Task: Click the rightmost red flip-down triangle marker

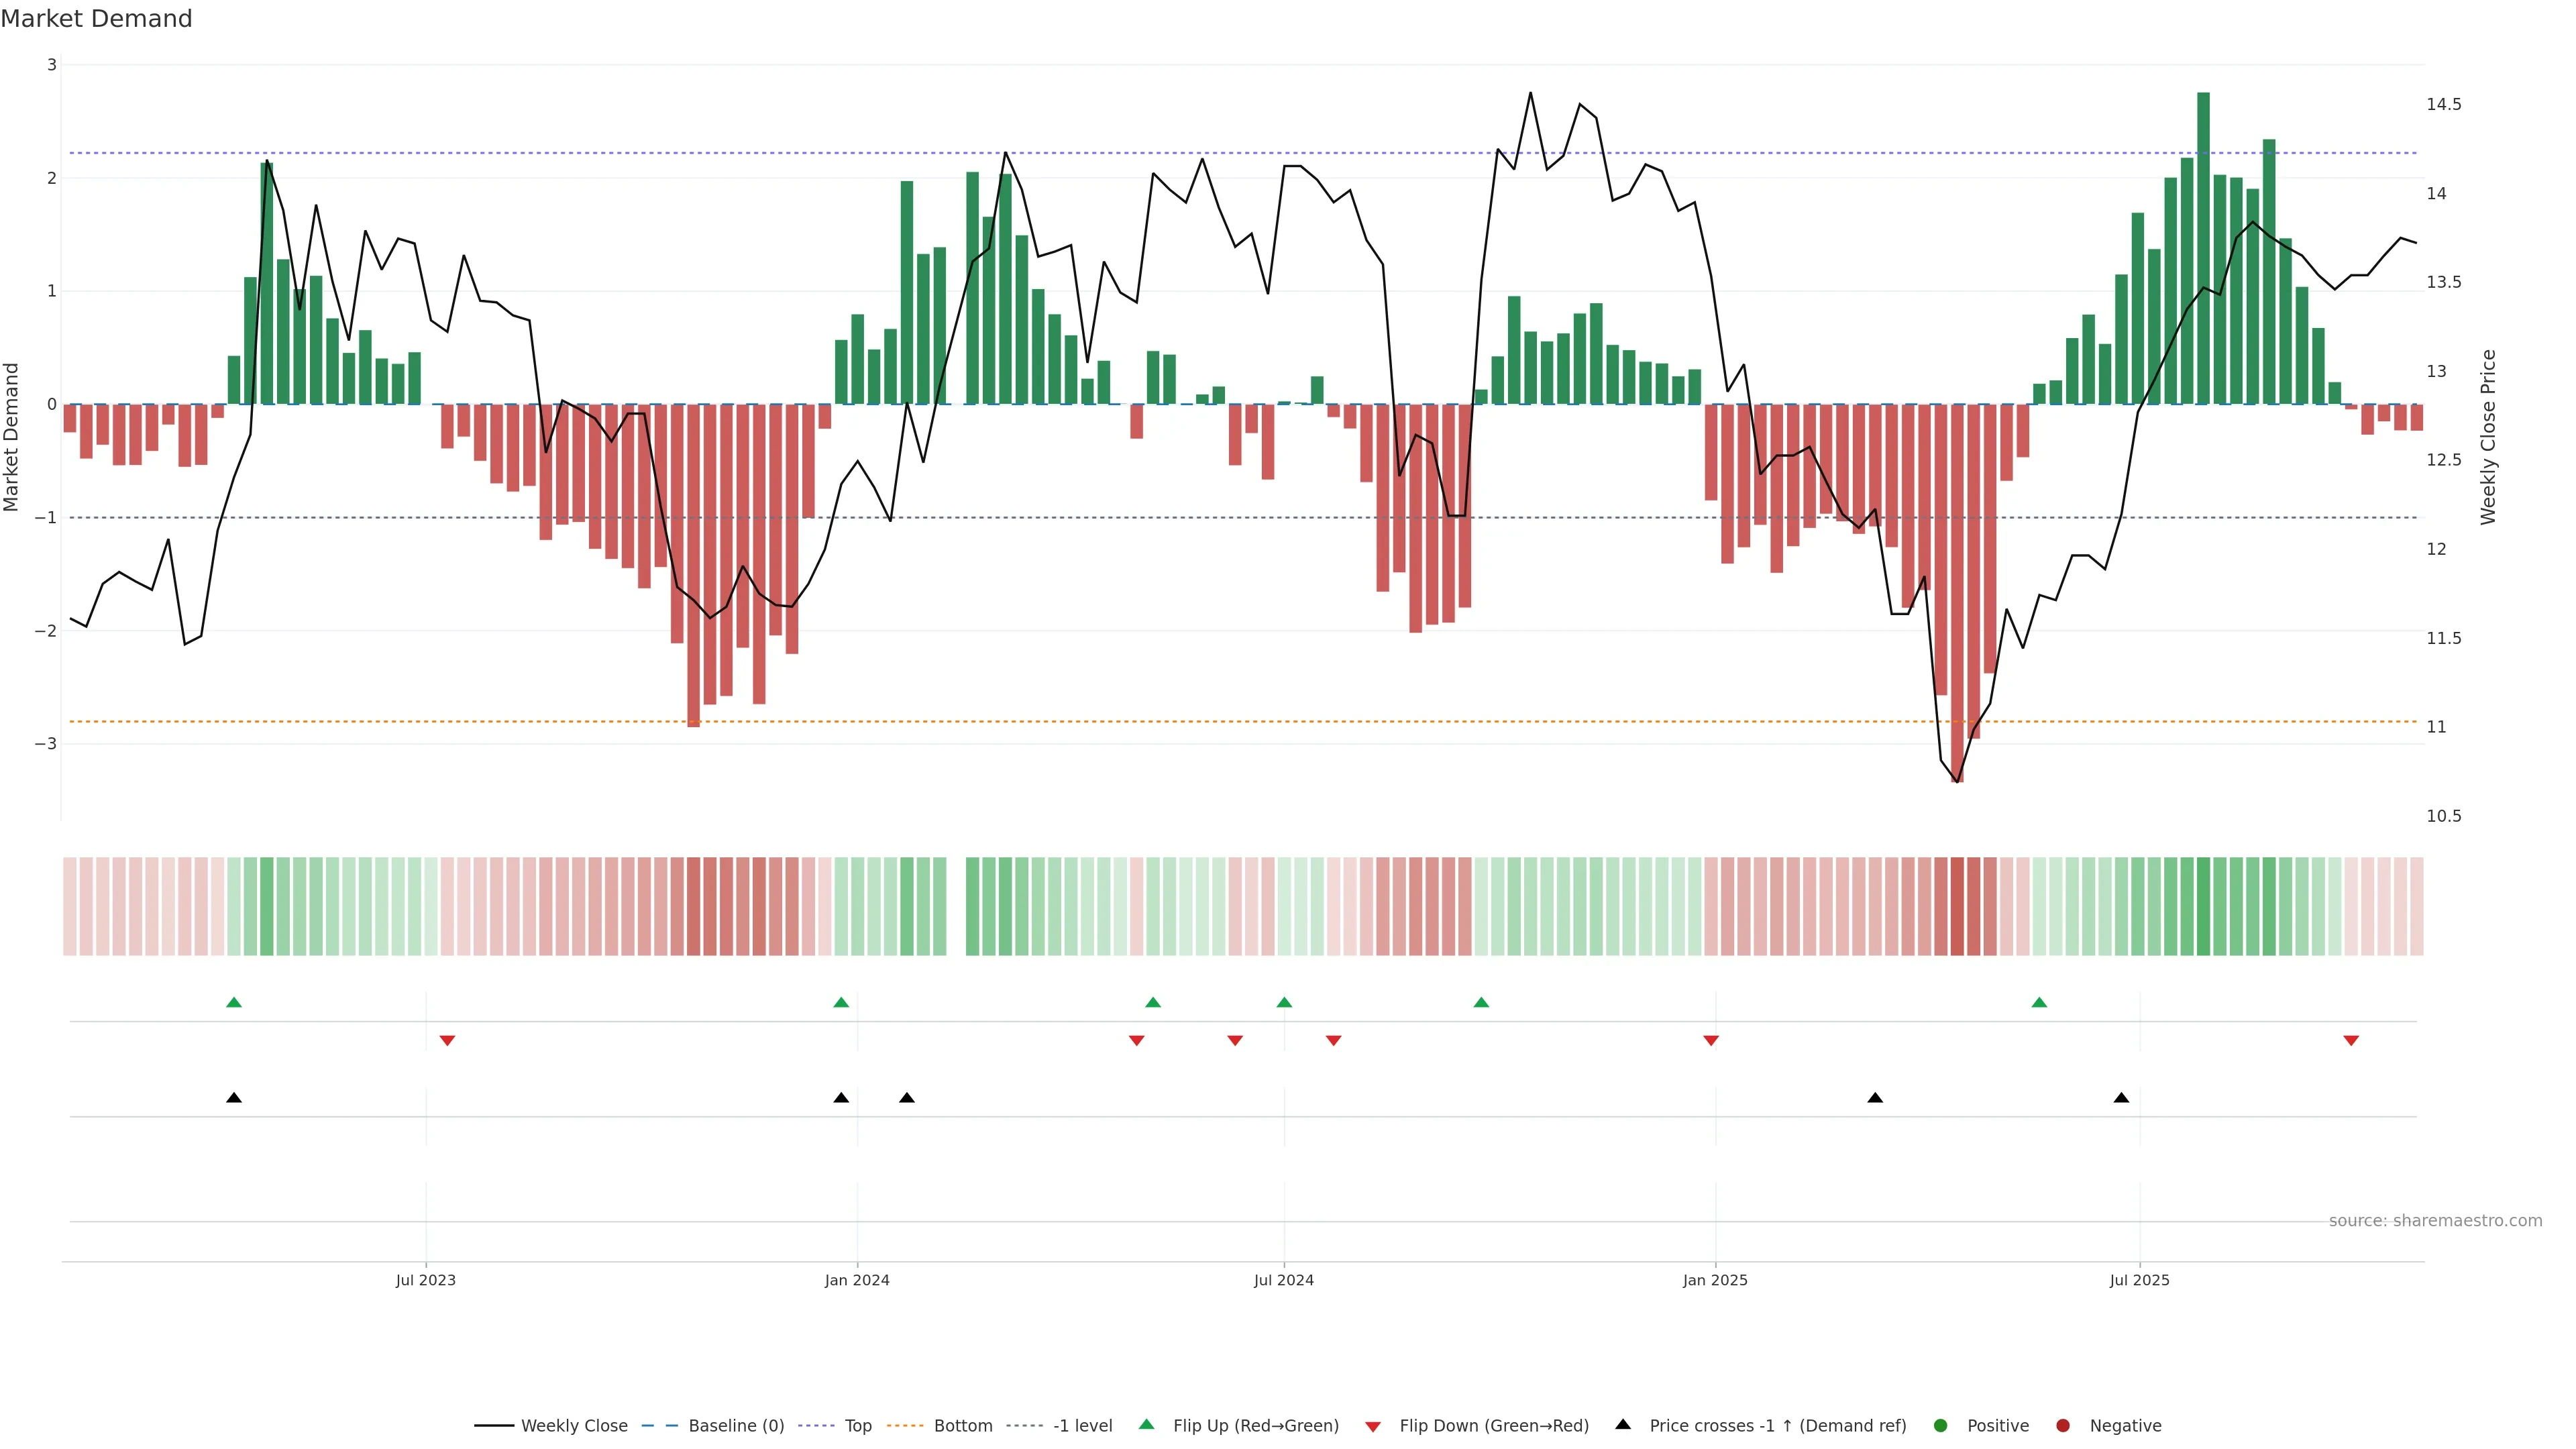Action: pos(2351,1041)
